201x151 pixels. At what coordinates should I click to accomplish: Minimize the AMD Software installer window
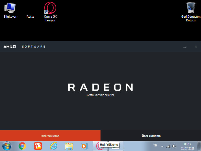point(185,47)
